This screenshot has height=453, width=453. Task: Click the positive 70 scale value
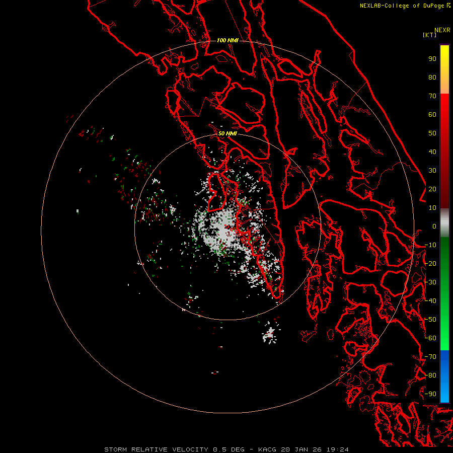[432, 96]
